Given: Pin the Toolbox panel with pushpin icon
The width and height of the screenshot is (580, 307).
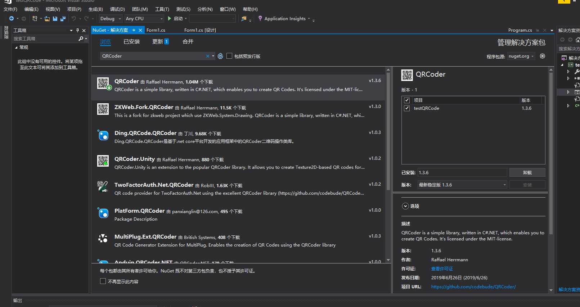Looking at the screenshot, I should [77, 30].
